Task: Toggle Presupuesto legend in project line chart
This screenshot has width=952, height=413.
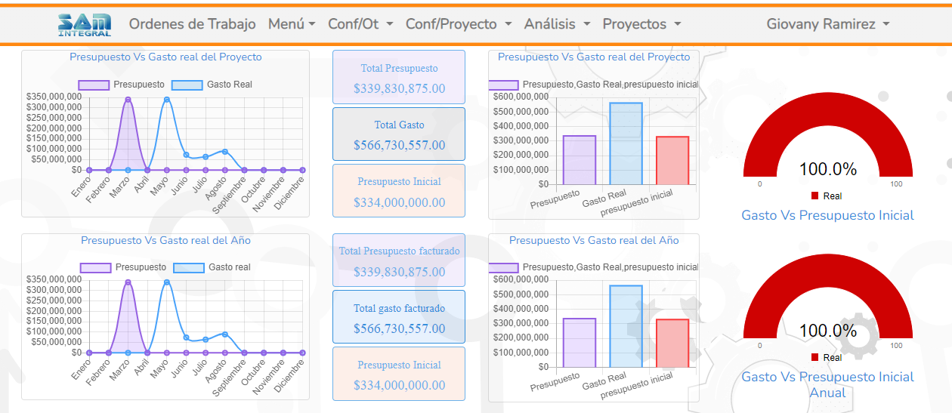Action: [x=121, y=85]
